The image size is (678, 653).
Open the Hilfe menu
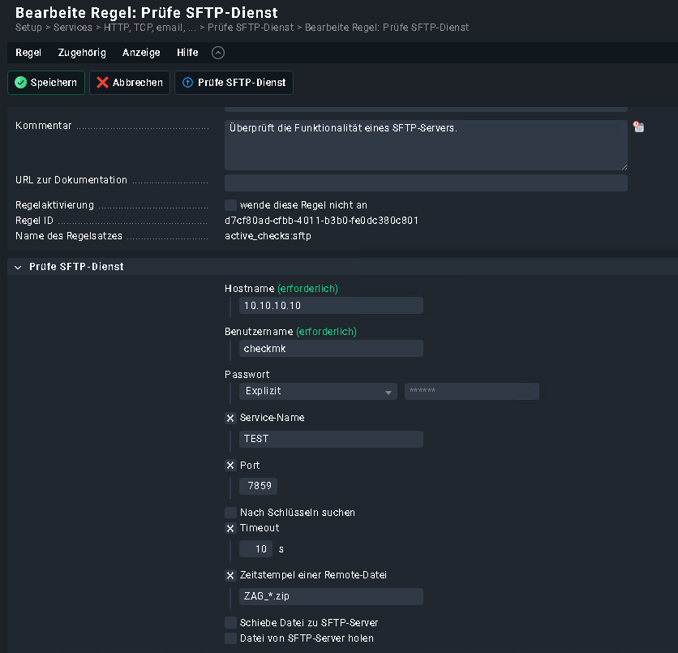coord(187,53)
